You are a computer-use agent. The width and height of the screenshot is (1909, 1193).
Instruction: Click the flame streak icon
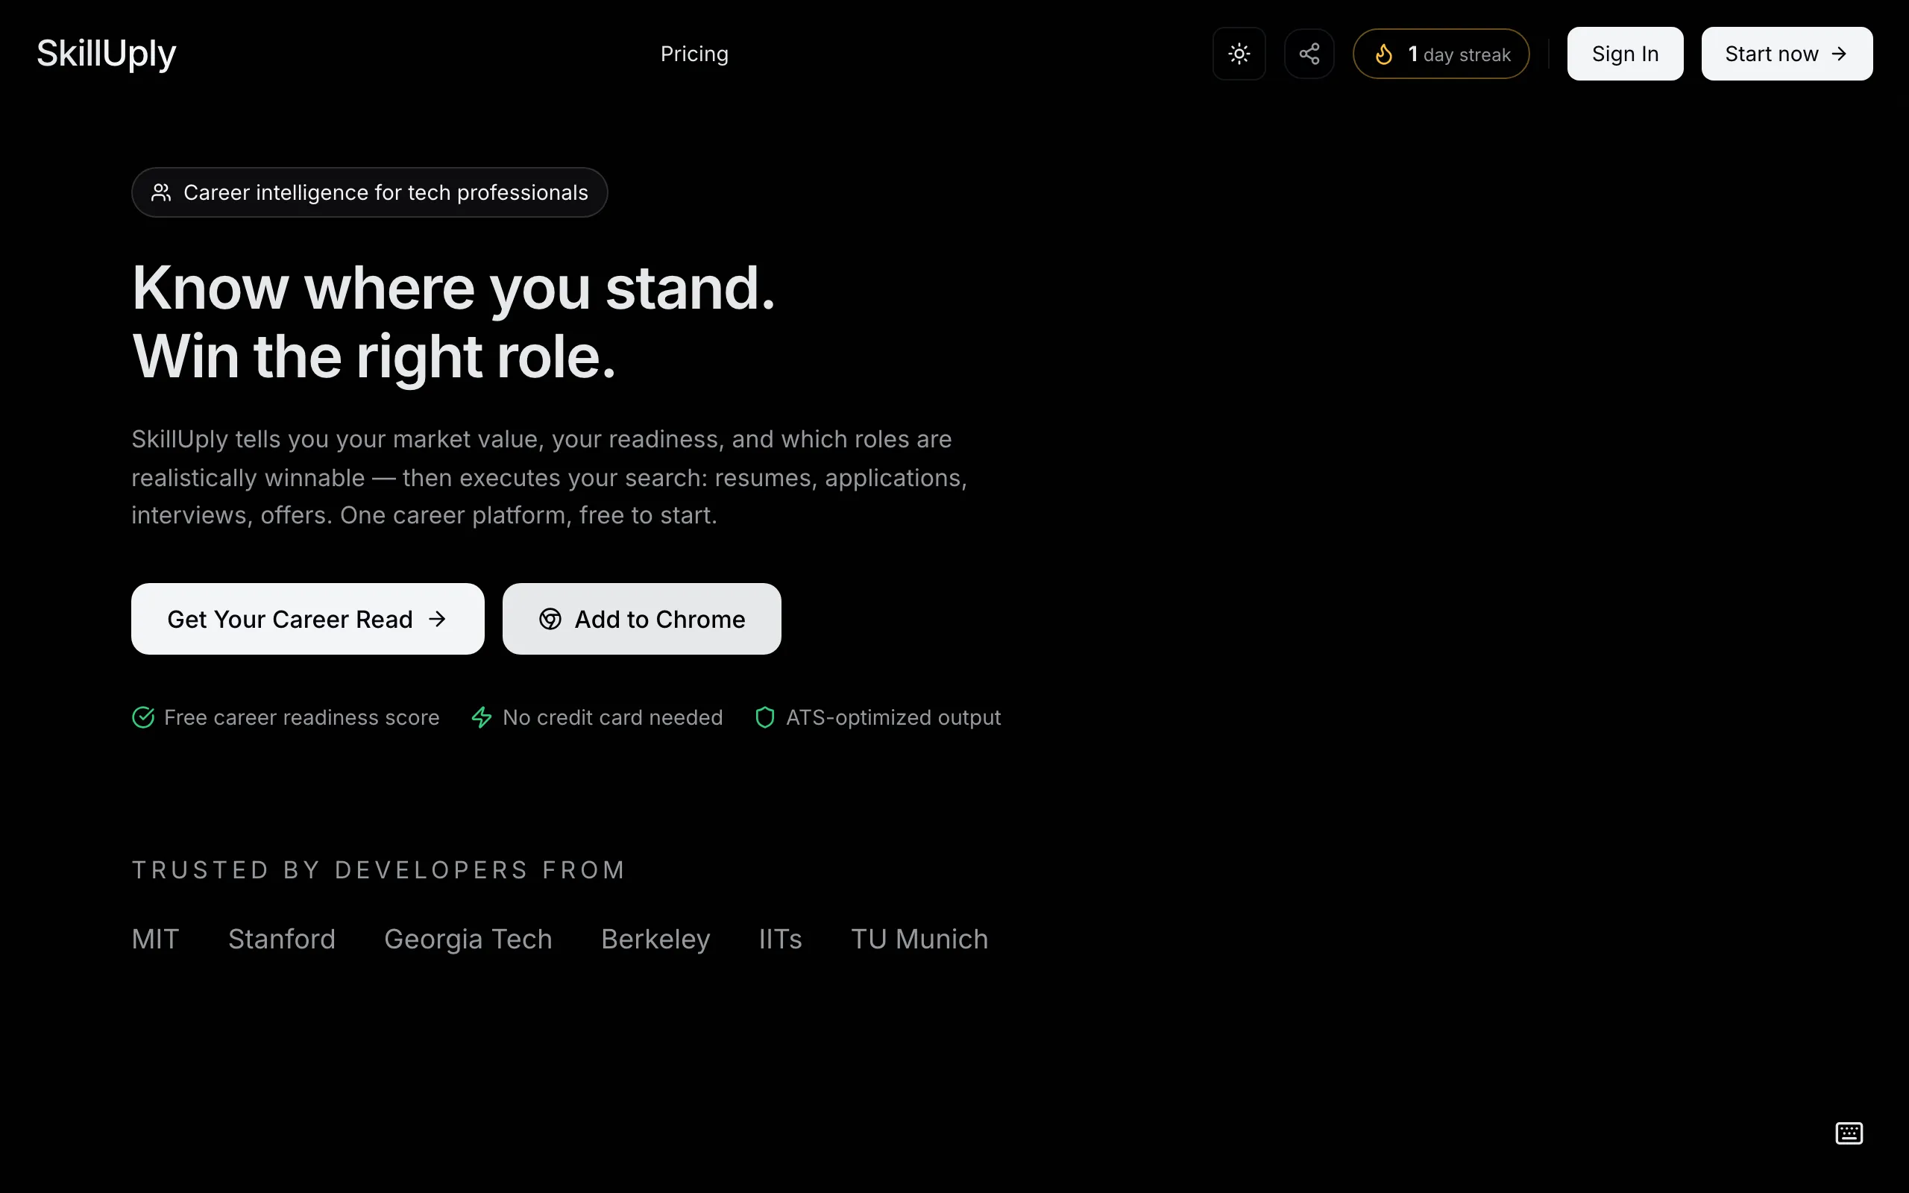click(1383, 54)
